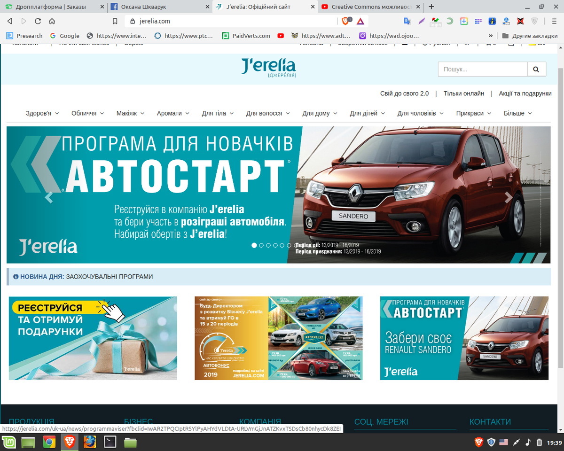Viewport: 564px width, 451px height.
Task: Select the first carousel indicator dot
Action: click(254, 245)
